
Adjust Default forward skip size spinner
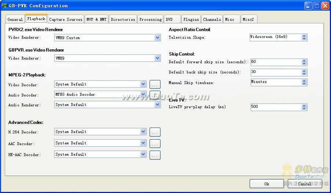pos(304,62)
